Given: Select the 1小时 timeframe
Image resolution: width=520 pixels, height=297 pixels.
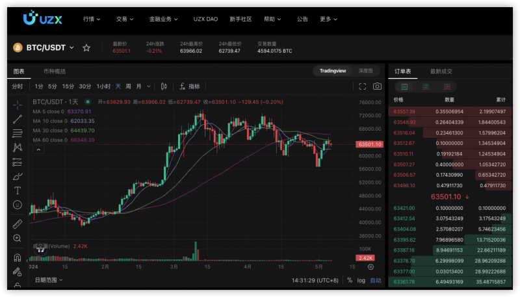Looking at the screenshot, I should tap(103, 86).
